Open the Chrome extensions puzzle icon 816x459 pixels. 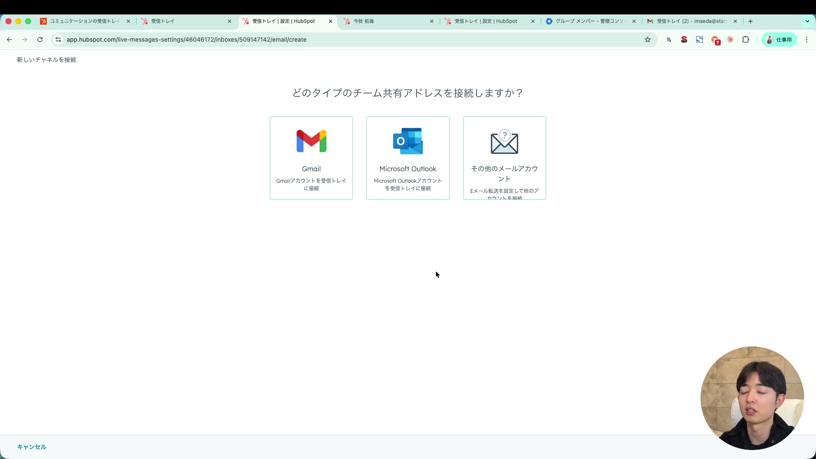tap(746, 40)
